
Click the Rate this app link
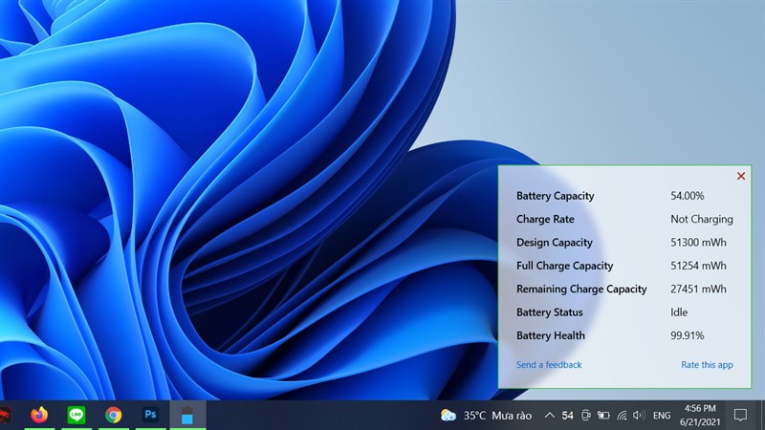[x=707, y=365]
